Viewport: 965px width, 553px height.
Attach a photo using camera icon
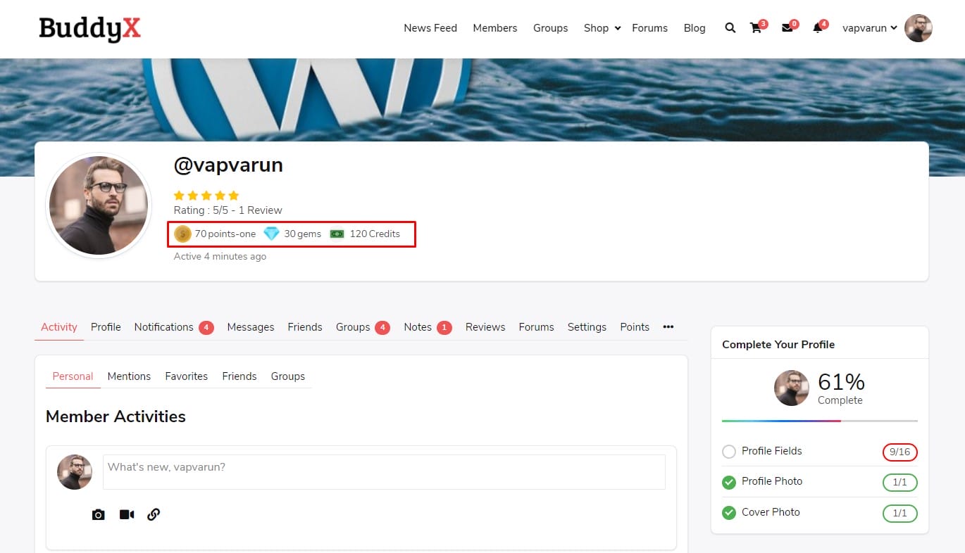99,514
